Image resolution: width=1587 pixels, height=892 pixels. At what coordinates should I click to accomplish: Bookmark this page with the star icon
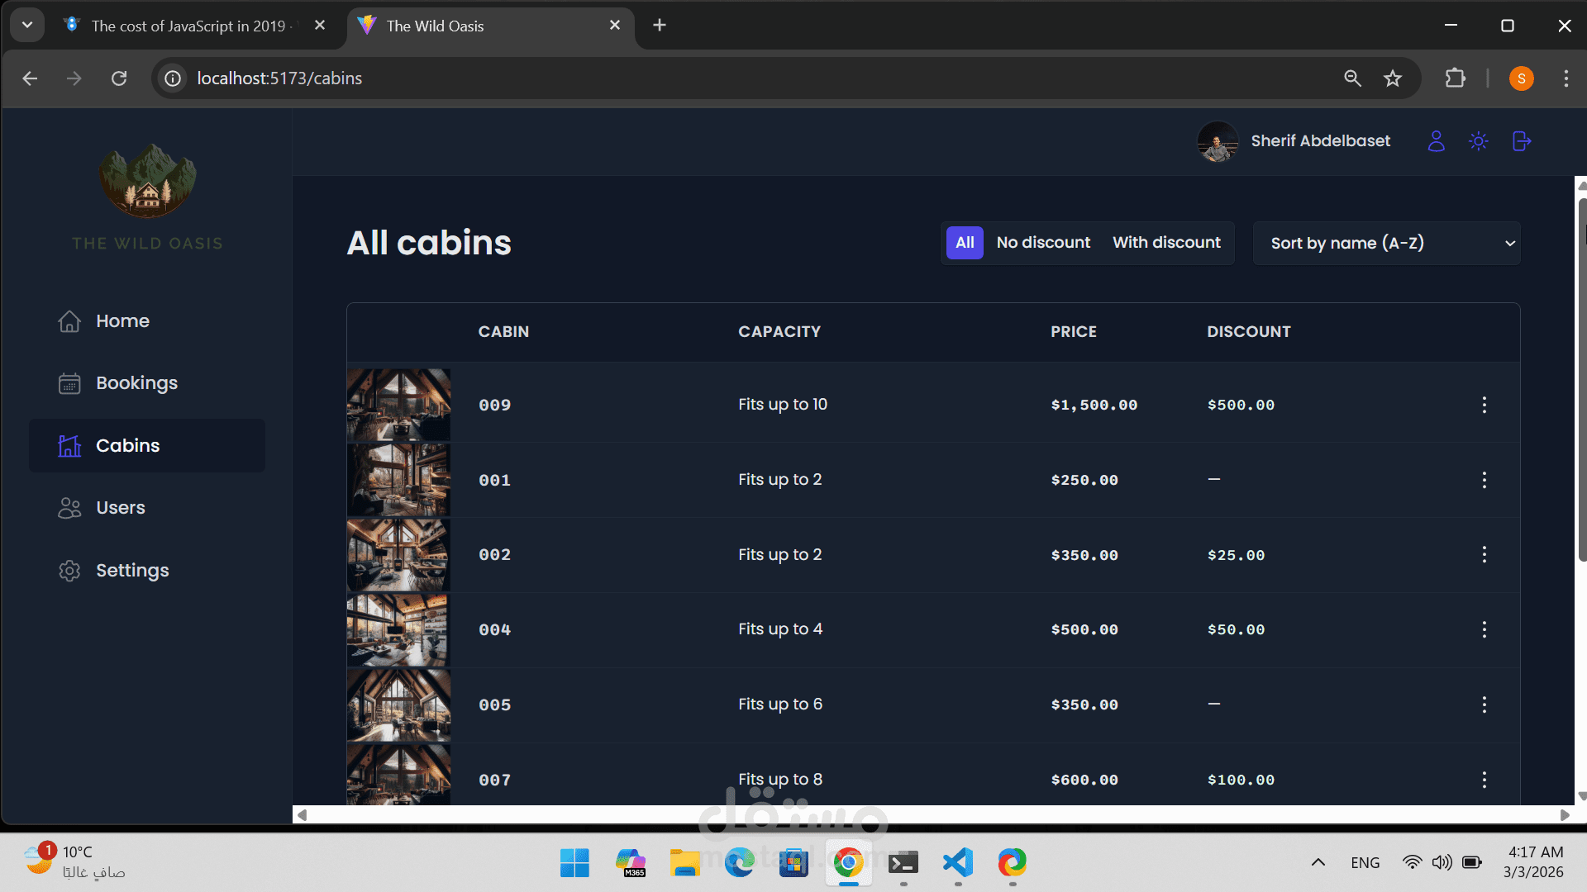pos(1393,78)
